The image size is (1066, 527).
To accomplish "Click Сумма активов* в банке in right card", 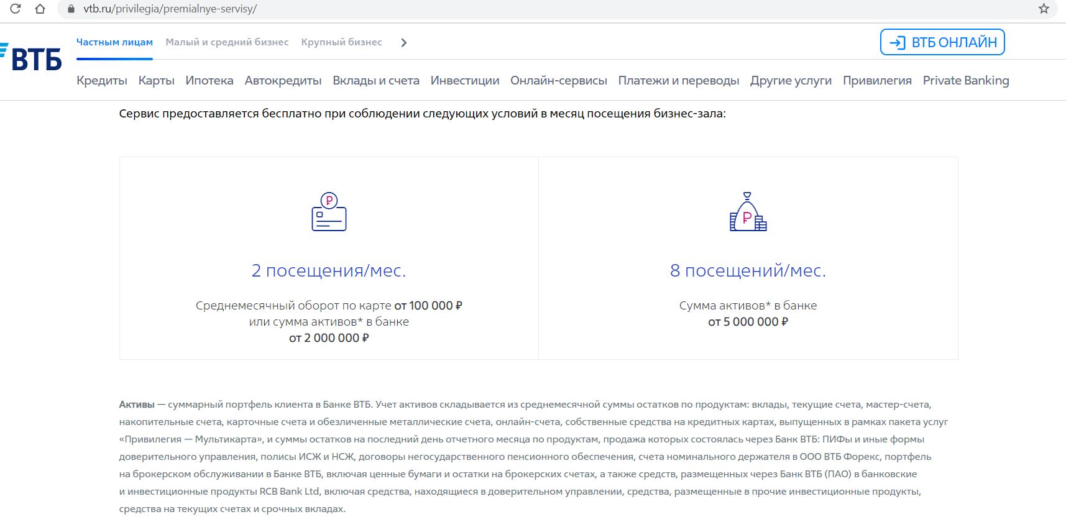I will tap(748, 305).
